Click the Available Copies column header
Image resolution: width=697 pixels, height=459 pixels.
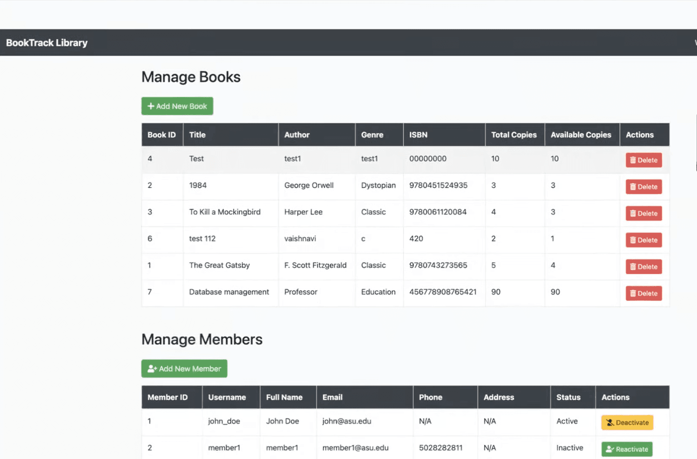point(581,134)
